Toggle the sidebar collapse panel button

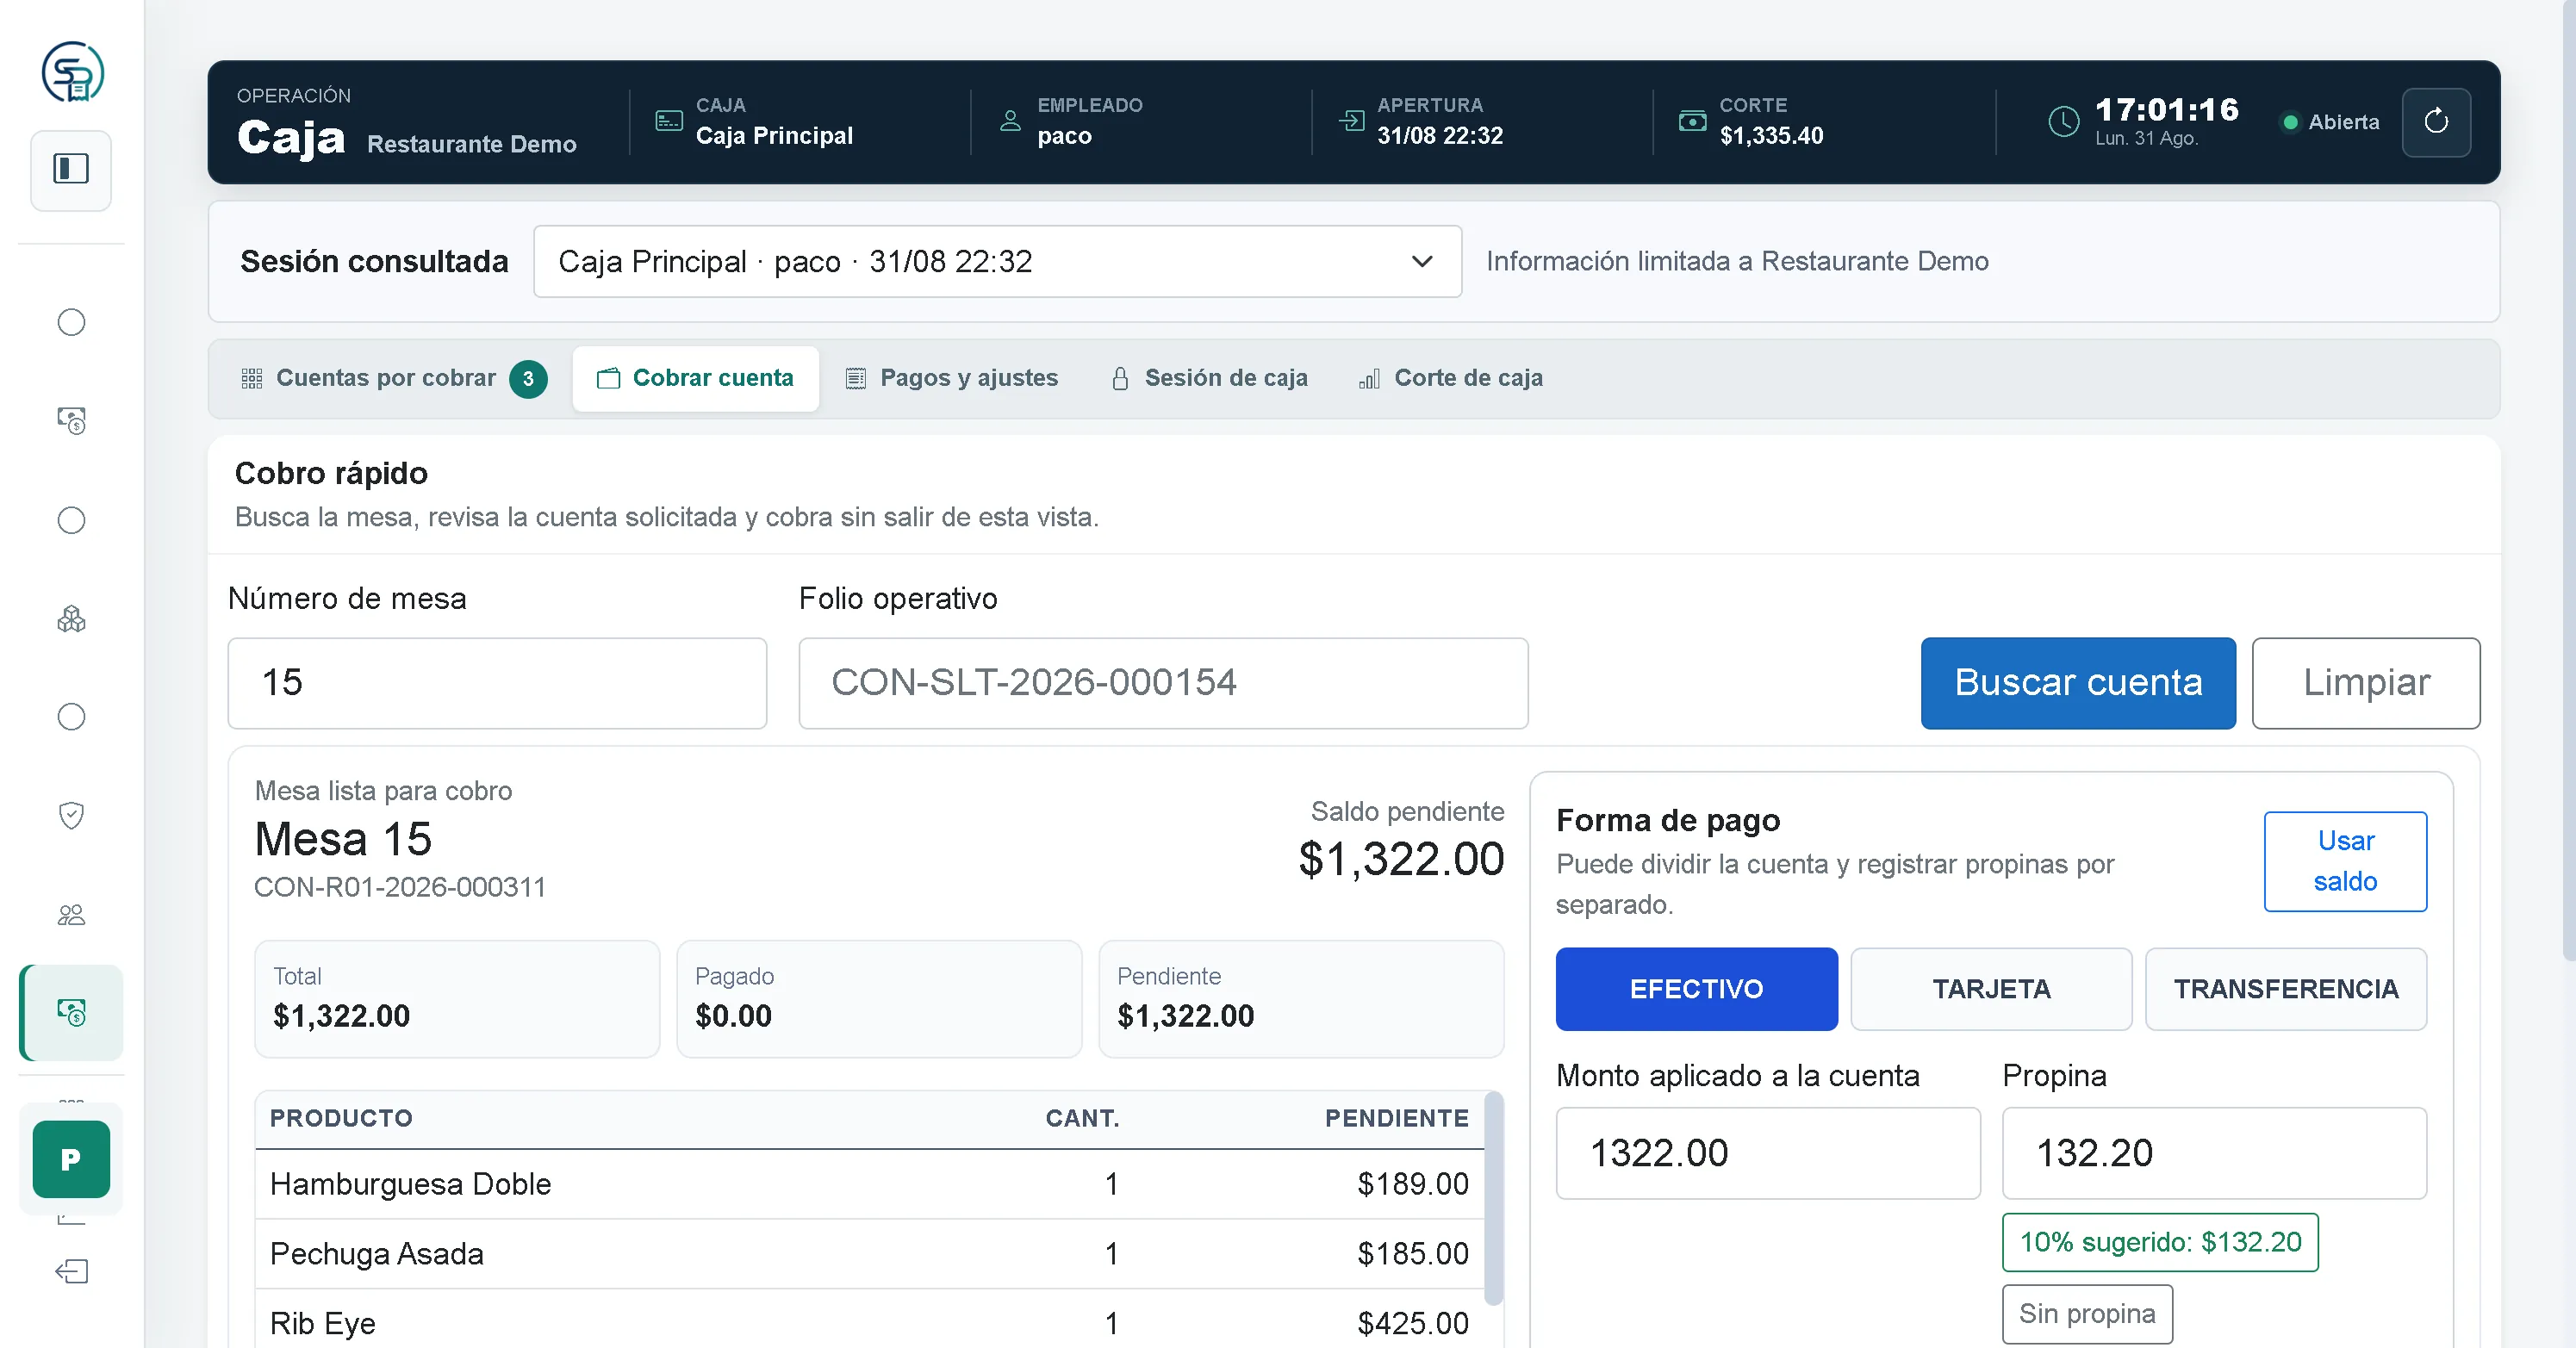(71, 169)
